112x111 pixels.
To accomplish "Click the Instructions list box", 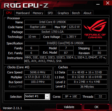I will [66, 59].
